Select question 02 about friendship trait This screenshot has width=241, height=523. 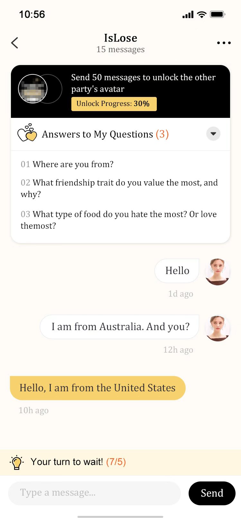point(119,188)
